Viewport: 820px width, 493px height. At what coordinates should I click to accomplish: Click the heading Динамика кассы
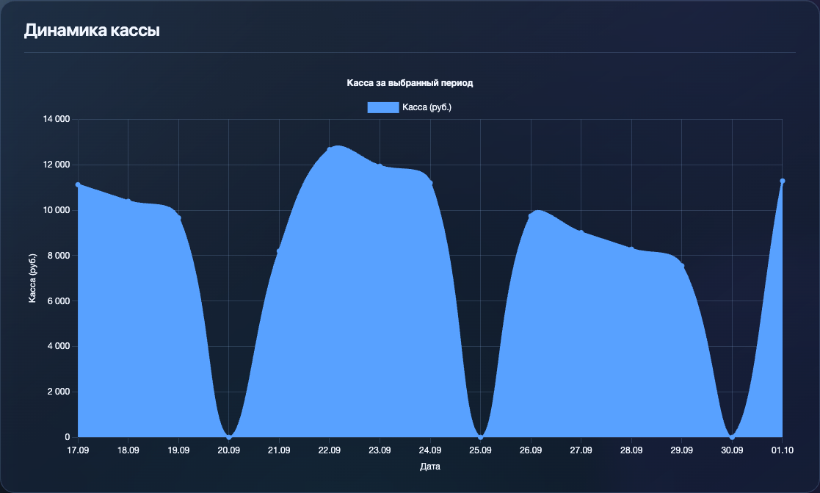pyautogui.click(x=92, y=30)
